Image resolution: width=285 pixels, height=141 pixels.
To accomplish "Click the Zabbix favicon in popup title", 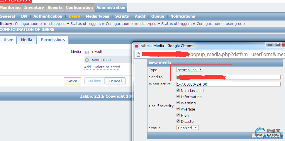I will tap(137, 46).
